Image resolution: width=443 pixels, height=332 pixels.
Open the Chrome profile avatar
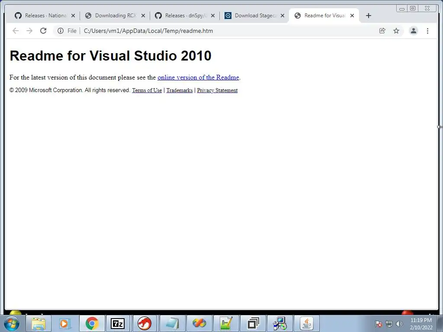point(413,31)
